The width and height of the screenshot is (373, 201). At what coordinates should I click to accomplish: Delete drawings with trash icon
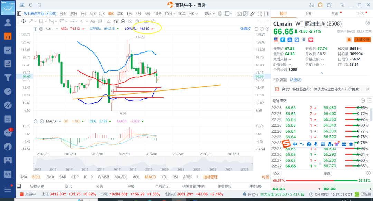tap(137, 21)
